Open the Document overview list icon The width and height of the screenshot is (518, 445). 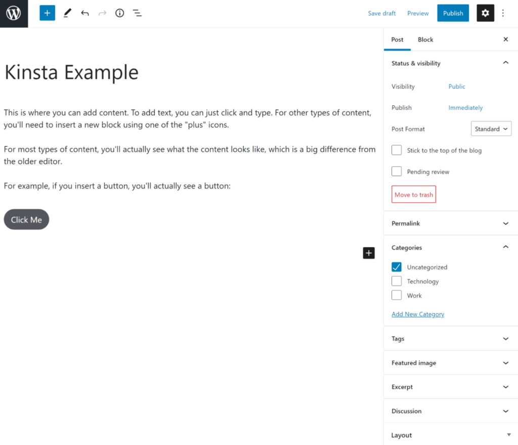click(137, 13)
